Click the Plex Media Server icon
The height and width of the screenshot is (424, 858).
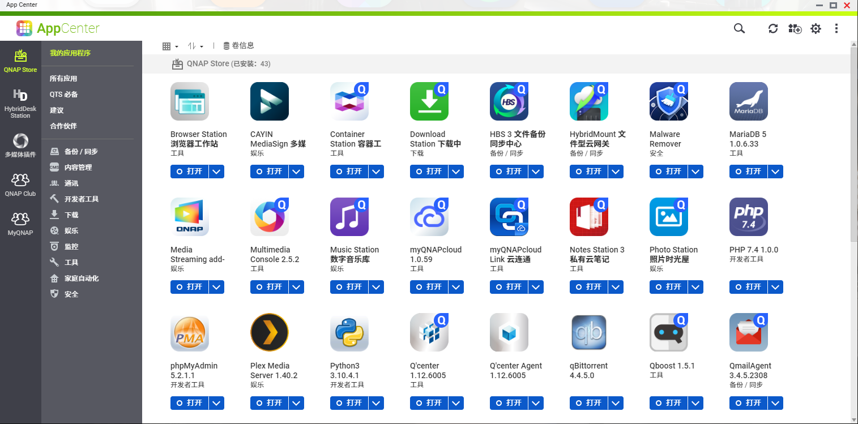tap(270, 332)
